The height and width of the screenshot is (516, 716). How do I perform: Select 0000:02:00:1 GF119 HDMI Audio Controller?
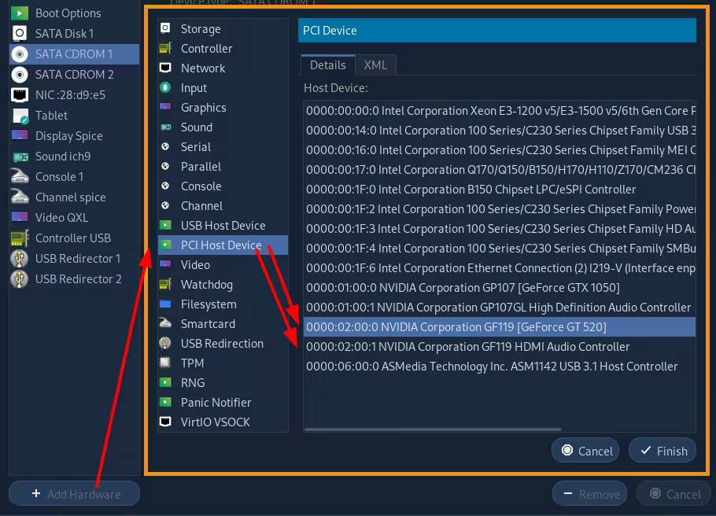click(x=500, y=346)
